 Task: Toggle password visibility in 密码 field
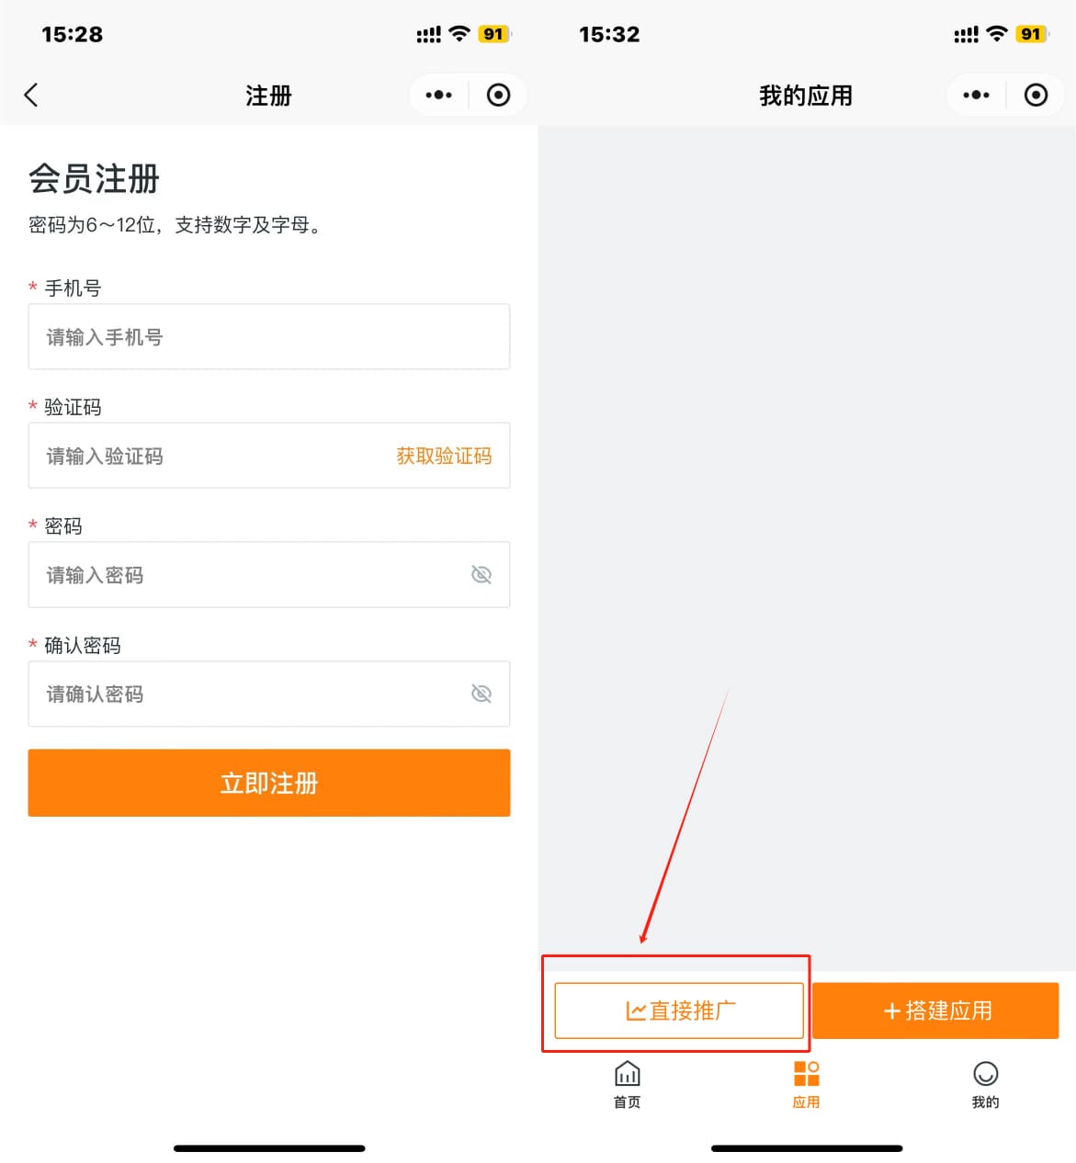[x=481, y=575]
